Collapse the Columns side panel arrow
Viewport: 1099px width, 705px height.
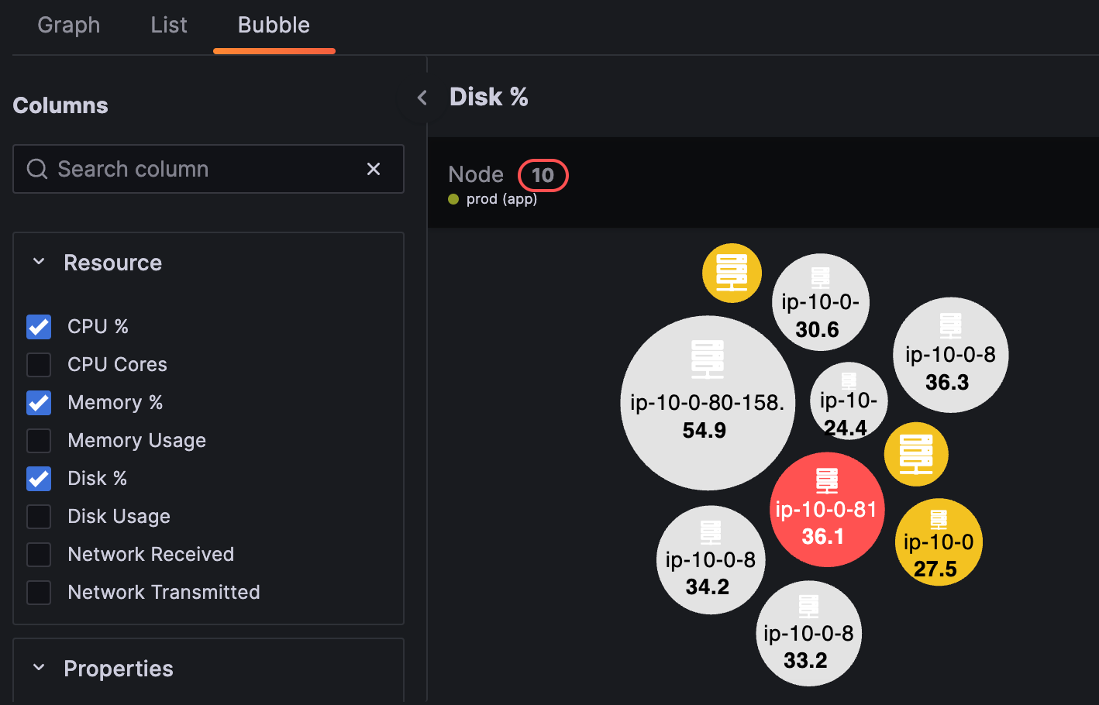pyautogui.click(x=422, y=98)
